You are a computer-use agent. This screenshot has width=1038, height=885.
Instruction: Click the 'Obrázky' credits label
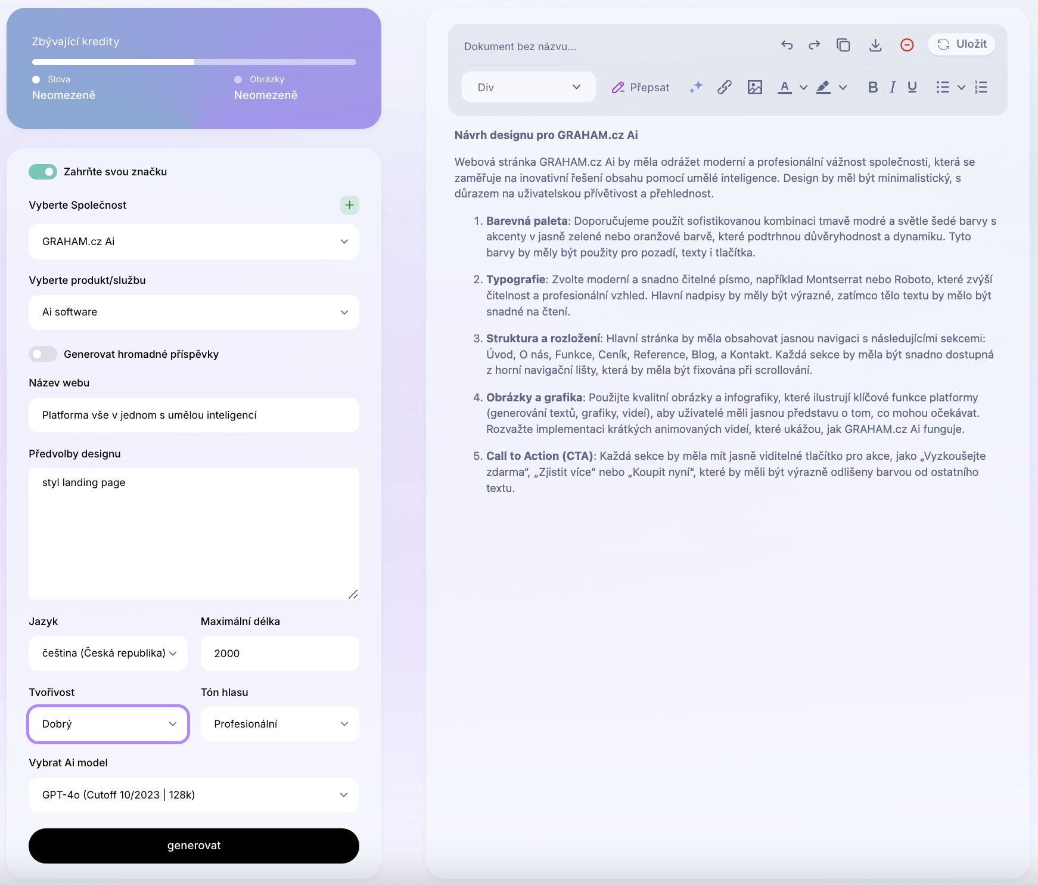267,79
